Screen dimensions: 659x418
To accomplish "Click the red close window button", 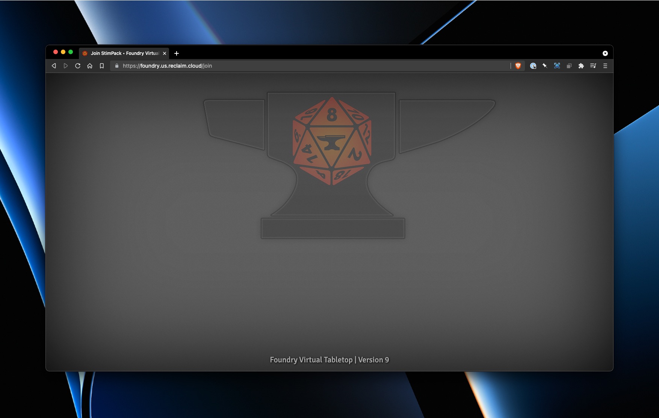I will [56, 52].
